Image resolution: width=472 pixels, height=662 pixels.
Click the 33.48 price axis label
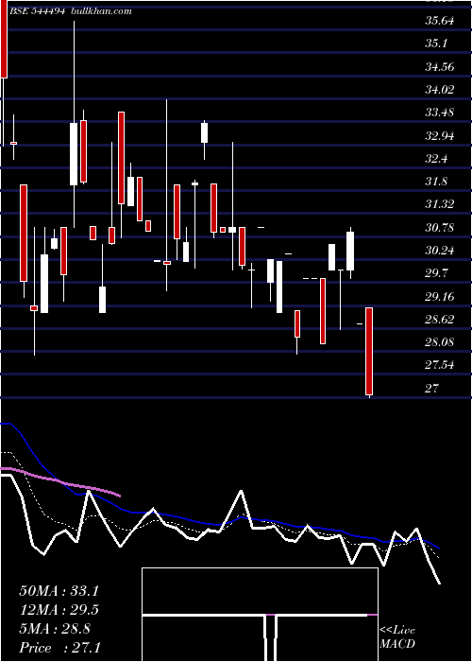(x=440, y=113)
